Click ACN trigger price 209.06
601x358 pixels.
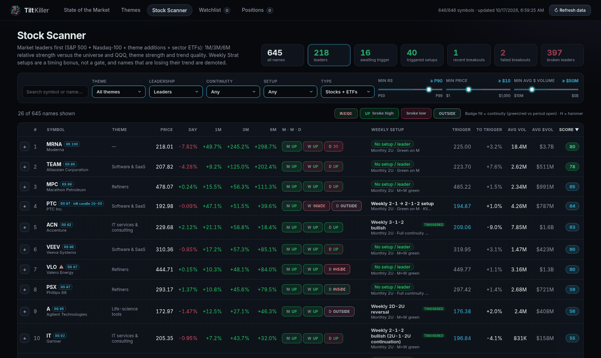(462, 227)
